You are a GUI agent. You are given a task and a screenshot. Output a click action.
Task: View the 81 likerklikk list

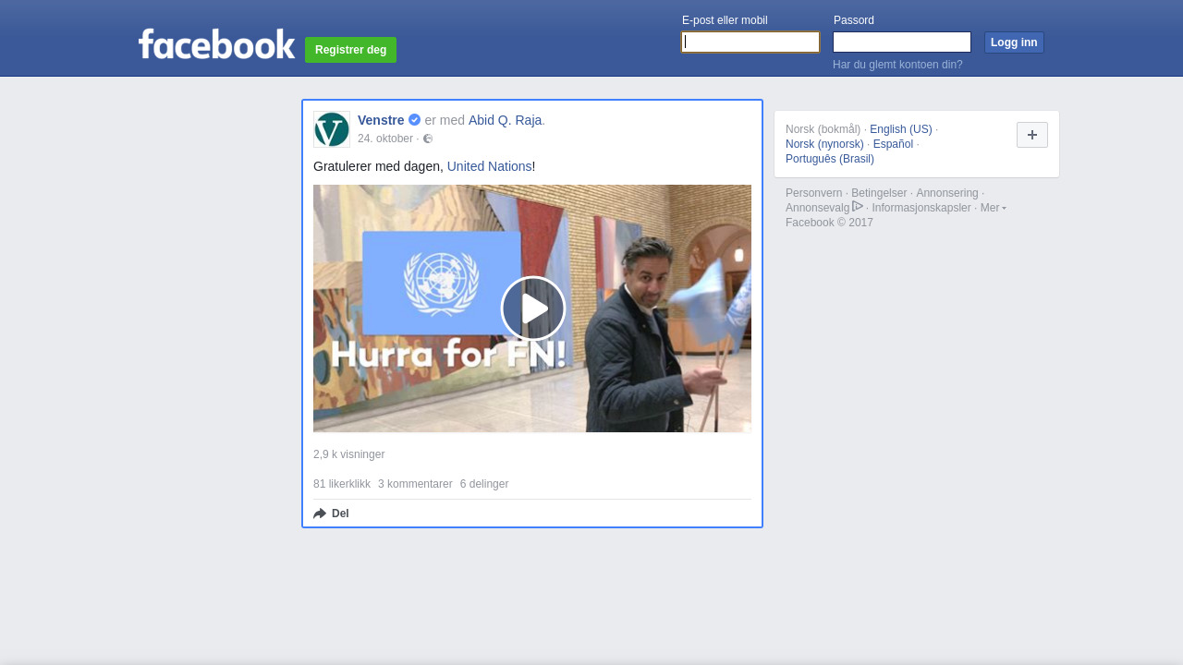click(341, 484)
